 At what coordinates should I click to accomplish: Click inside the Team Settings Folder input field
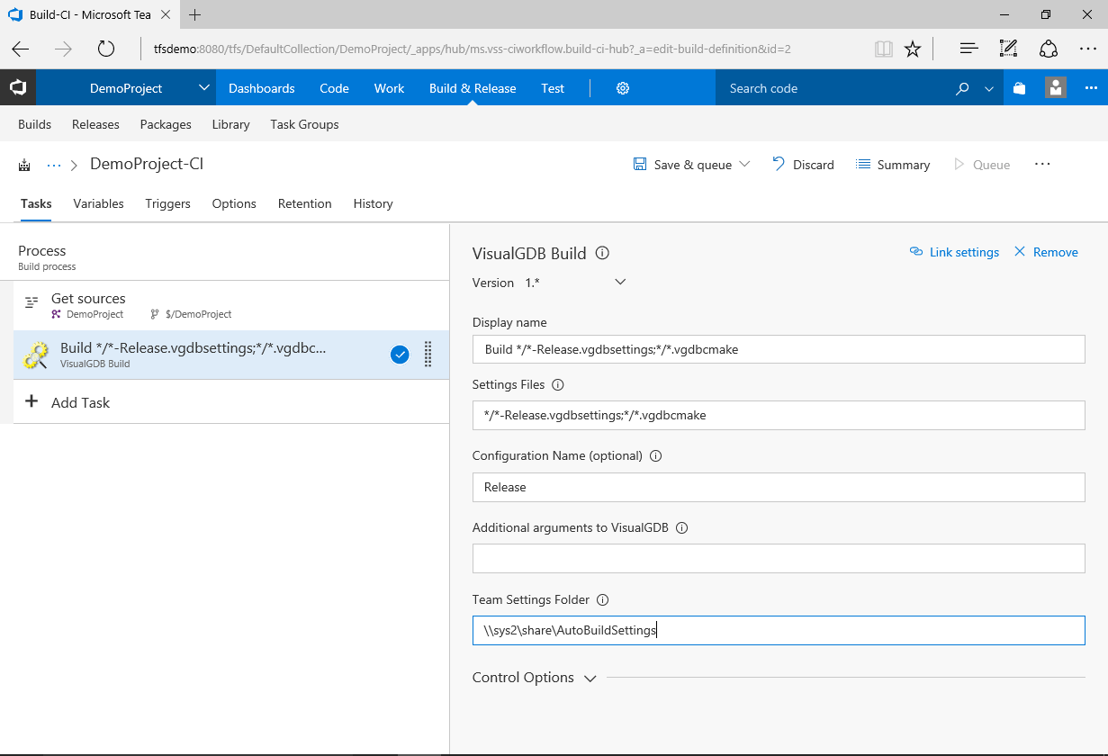pyautogui.click(x=779, y=630)
